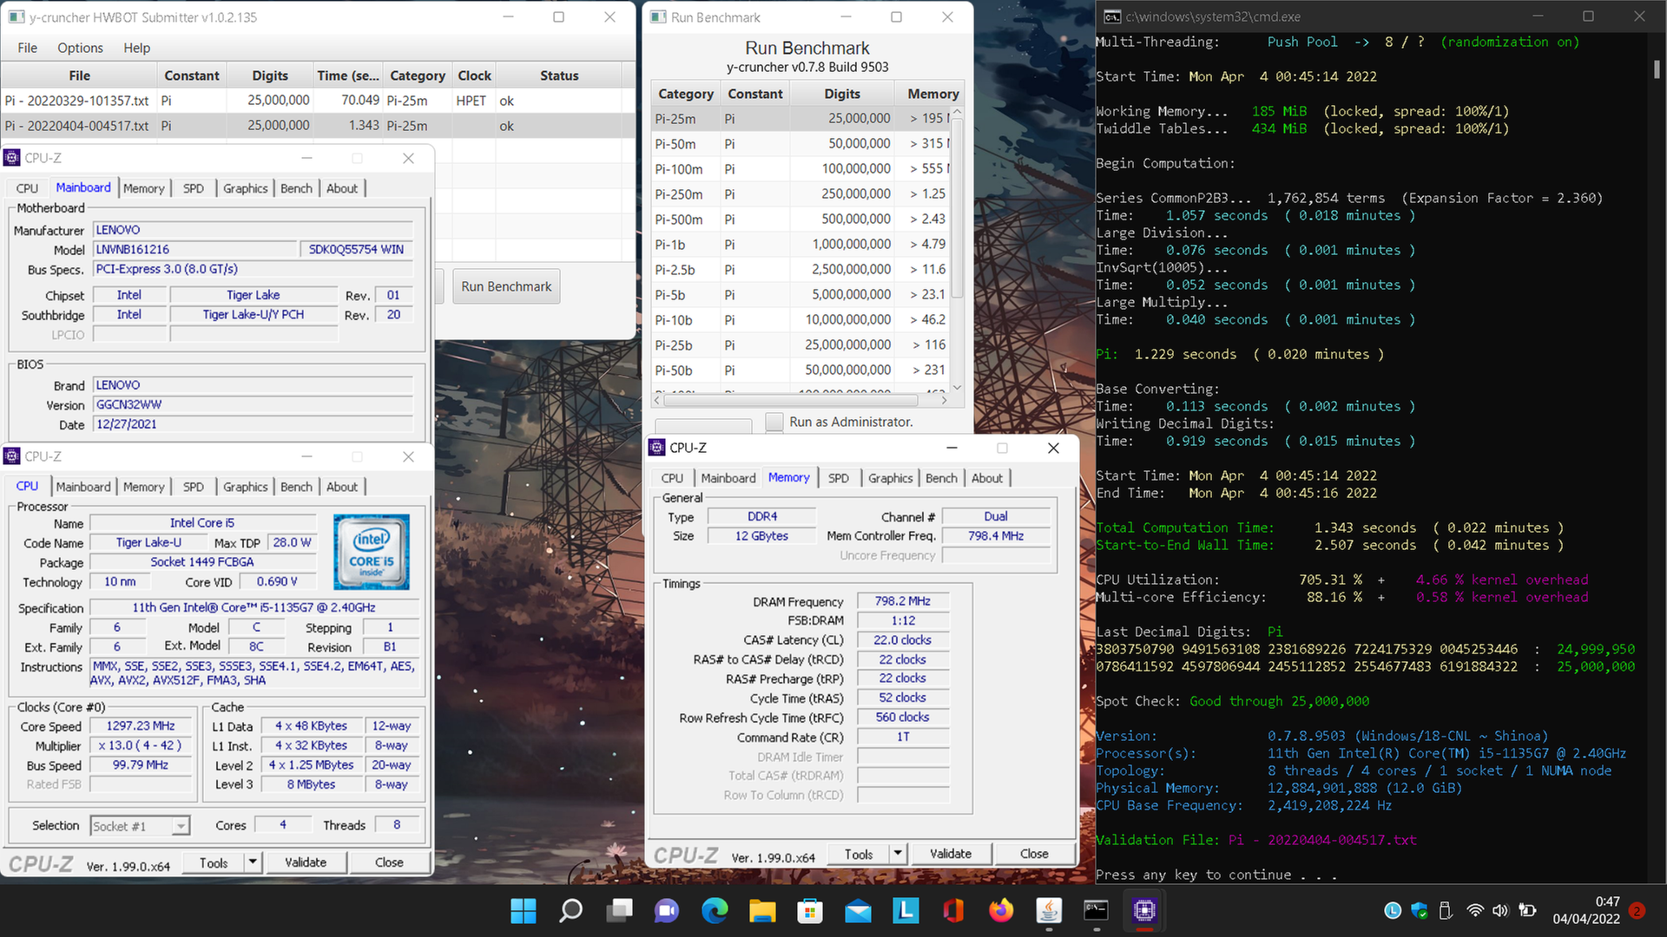
Task: Click the Run Benchmark button in HWBOT Submitter
Action: tap(506, 286)
